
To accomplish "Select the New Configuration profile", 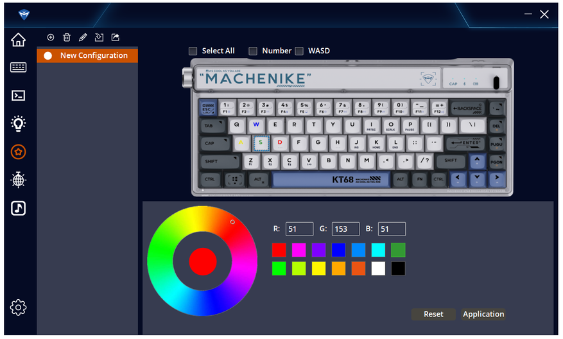I will click(87, 56).
